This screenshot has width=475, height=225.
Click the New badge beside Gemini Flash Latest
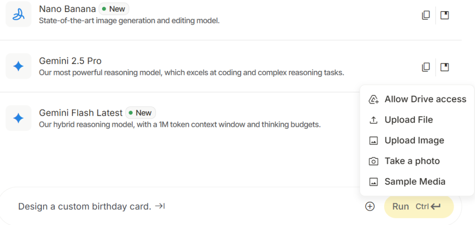[141, 112]
